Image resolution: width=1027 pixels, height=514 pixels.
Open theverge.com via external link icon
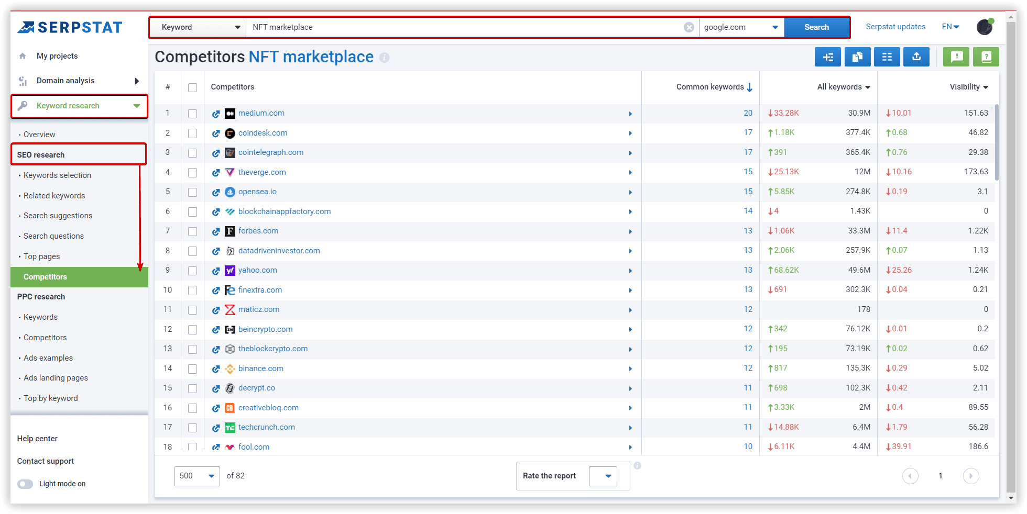(x=216, y=173)
